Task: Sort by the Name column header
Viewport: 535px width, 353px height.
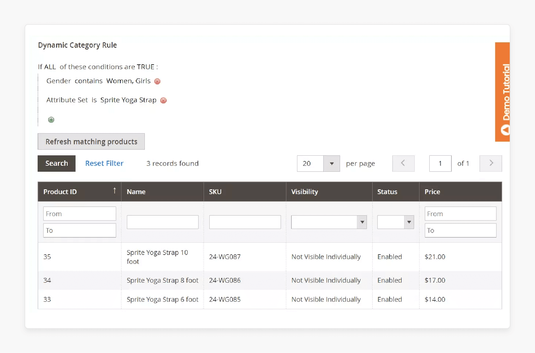Action: pyautogui.click(x=136, y=192)
